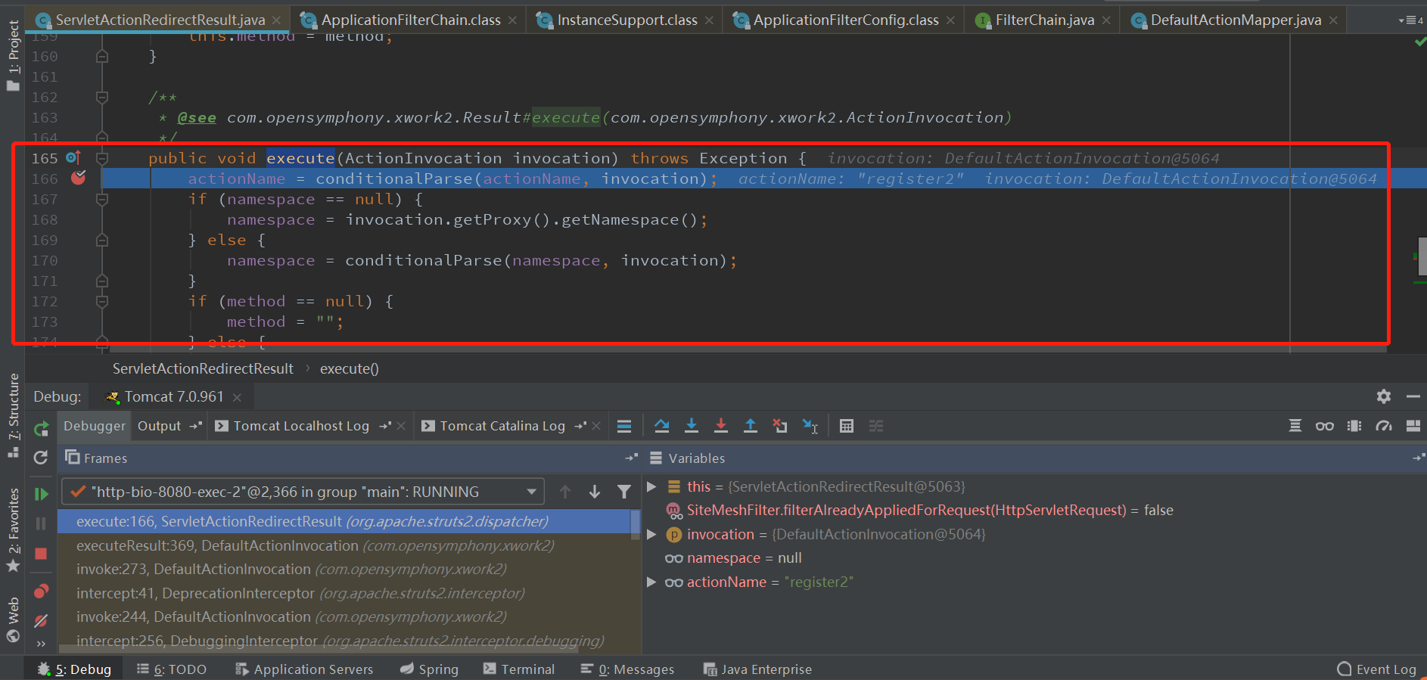Open Application Servers tool window

304,669
